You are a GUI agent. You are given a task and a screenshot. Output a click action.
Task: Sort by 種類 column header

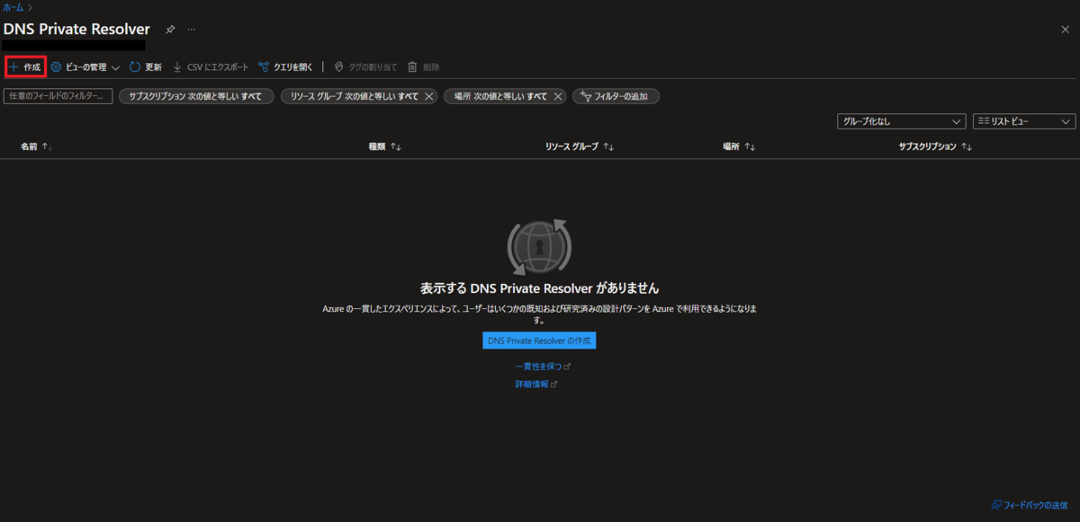tap(384, 146)
